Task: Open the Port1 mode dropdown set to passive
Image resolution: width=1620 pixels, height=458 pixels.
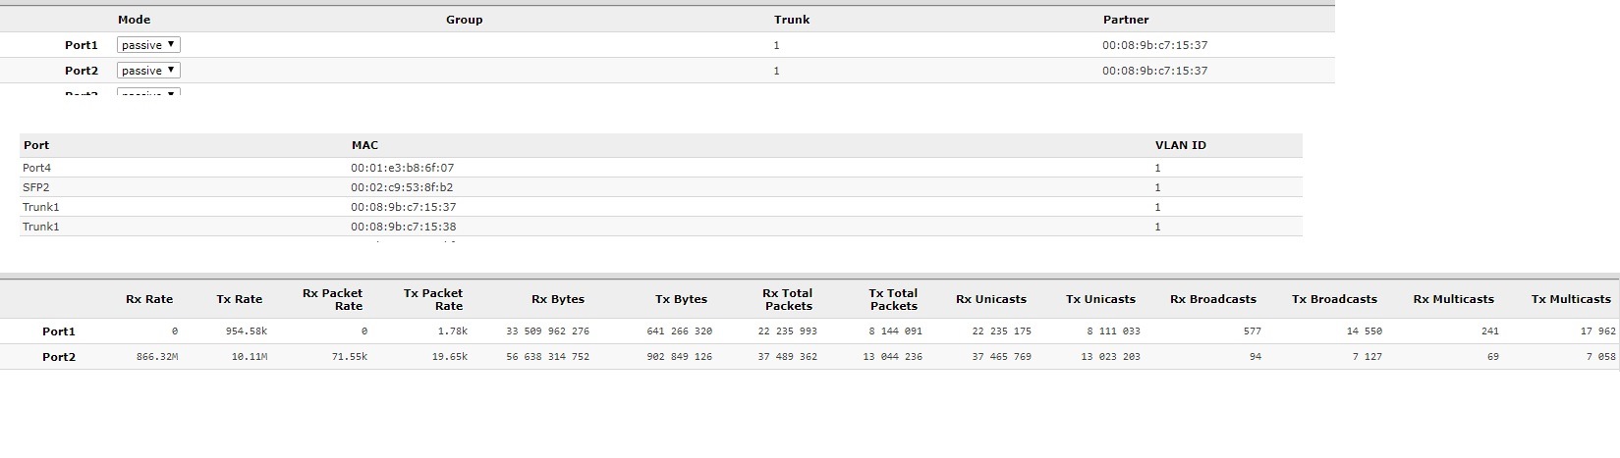Action: coord(148,45)
